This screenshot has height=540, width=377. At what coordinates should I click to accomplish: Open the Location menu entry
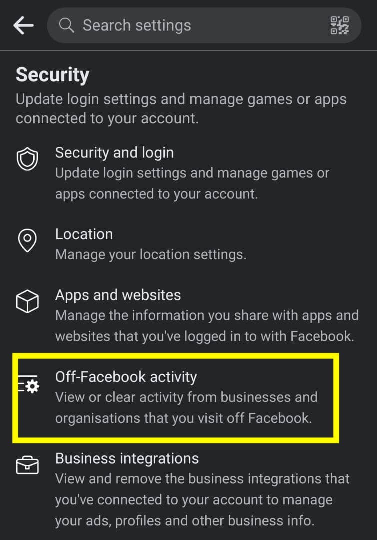coord(189,244)
